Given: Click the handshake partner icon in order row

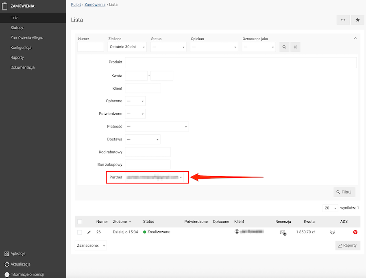Looking at the screenshot, I should (333, 232).
